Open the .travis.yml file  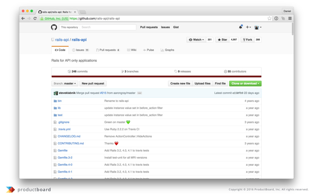point(64,129)
